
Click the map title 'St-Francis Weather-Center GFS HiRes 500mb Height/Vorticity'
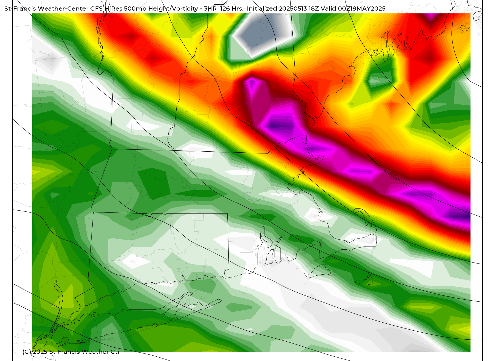click(101, 9)
